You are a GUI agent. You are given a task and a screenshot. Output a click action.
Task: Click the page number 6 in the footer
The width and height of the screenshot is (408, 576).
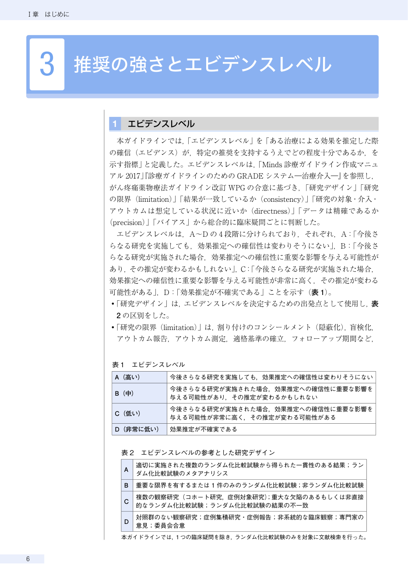pos(28,559)
